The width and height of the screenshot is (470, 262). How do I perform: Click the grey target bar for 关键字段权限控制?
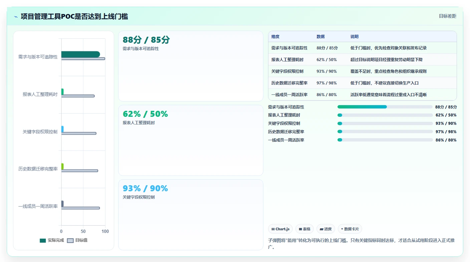(79, 134)
